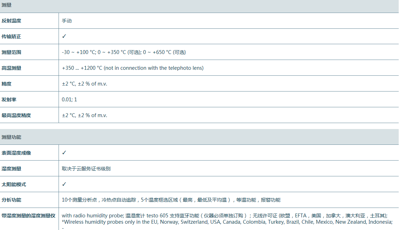The width and height of the screenshot is (399, 230).
Task: Click the checkmark beside 表面湿度成像
Action: point(64,153)
